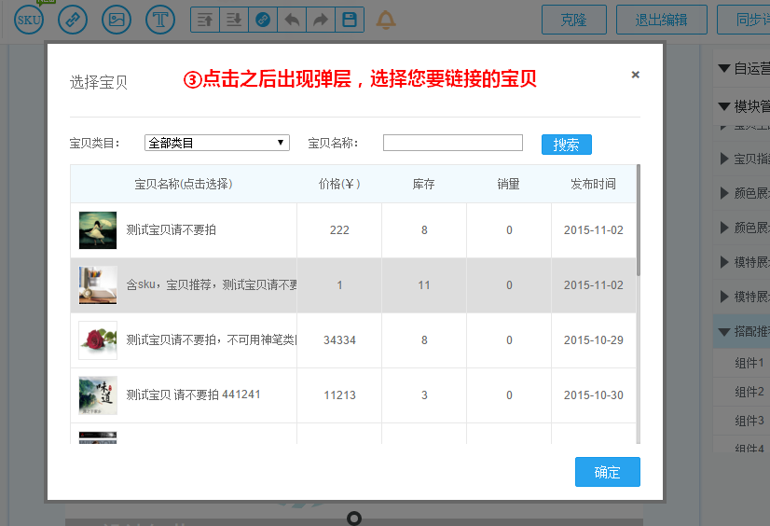Click the save floppy disk icon
770x526 pixels.
click(x=350, y=20)
